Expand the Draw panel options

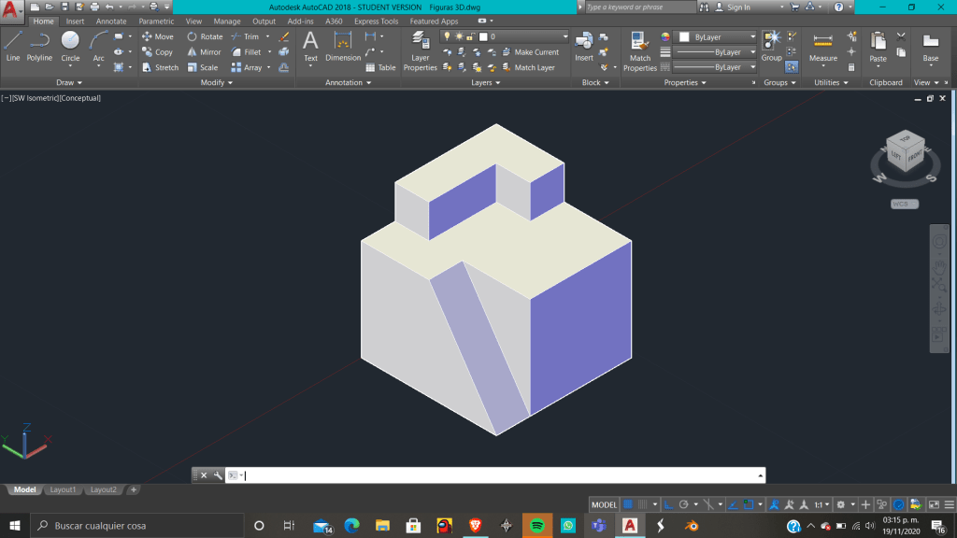pos(69,82)
